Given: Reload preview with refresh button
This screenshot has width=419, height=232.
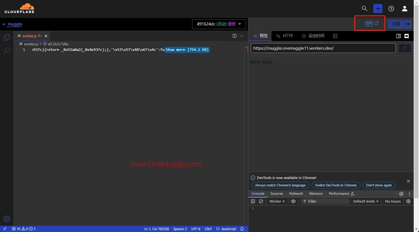Looking at the screenshot, I should (405, 48).
